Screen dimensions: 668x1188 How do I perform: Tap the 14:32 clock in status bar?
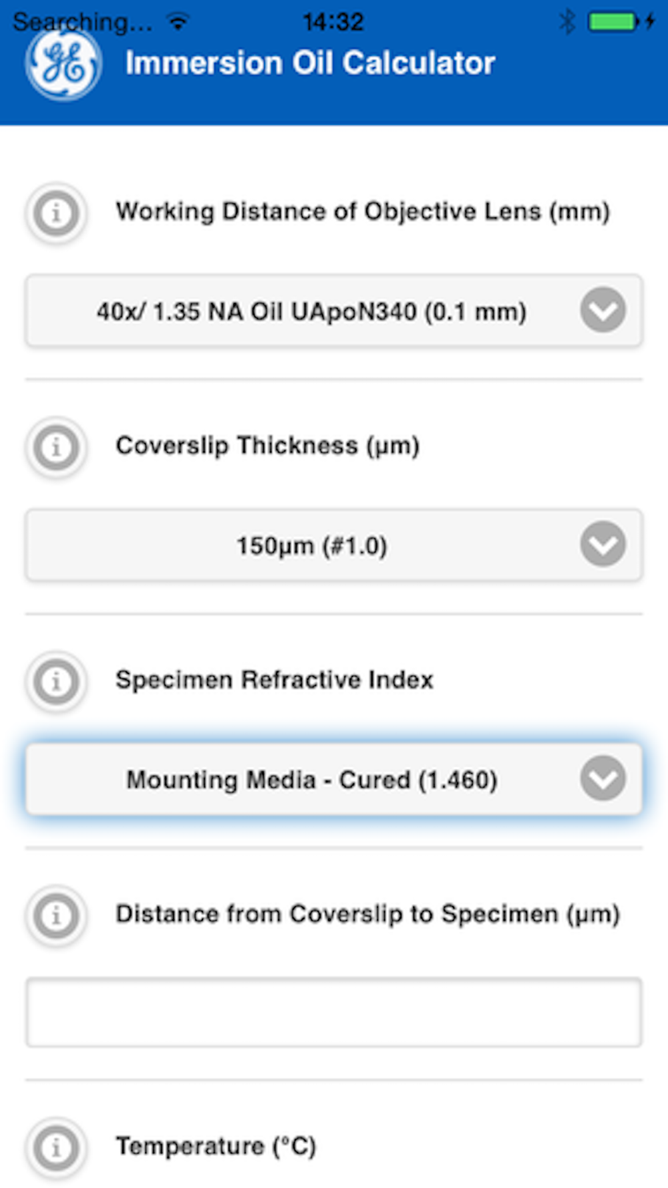[x=333, y=22]
